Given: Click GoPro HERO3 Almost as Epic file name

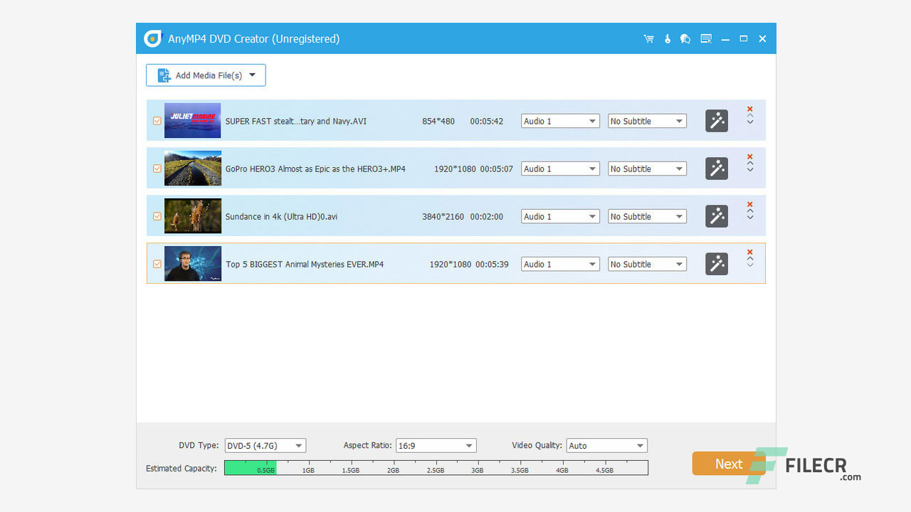Looking at the screenshot, I should pyautogui.click(x=315, y=169).
